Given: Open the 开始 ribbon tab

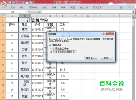Looking at the screenshot, I should (13, 7).
